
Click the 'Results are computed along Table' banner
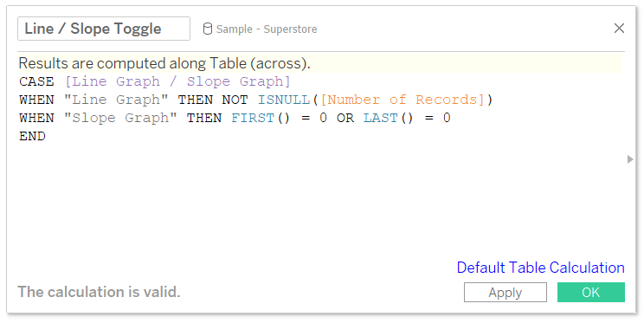[x=319, y=63]
